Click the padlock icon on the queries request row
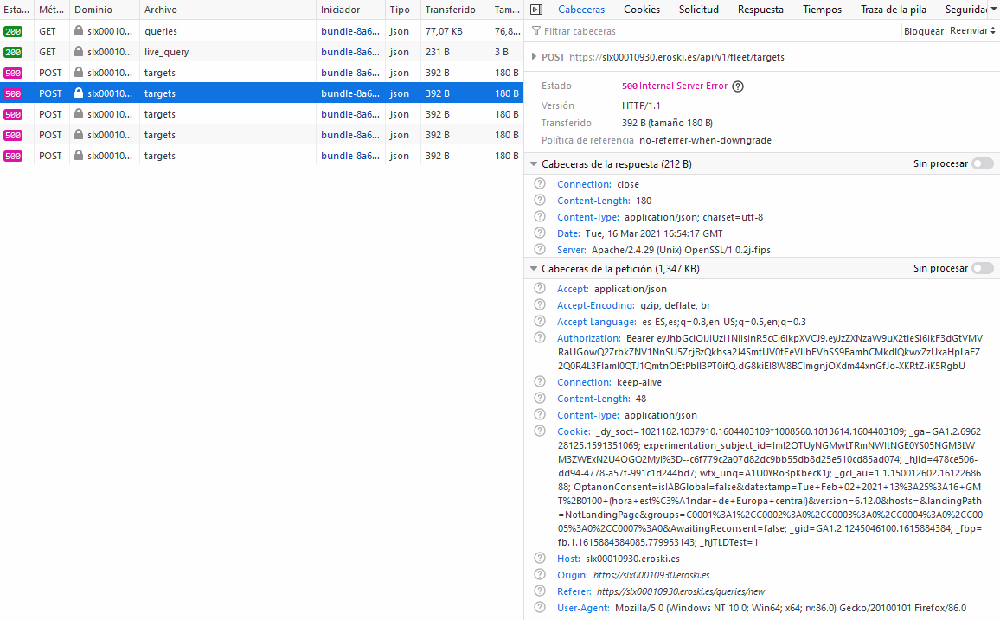 pyautogui.click(x=77, y=30)
